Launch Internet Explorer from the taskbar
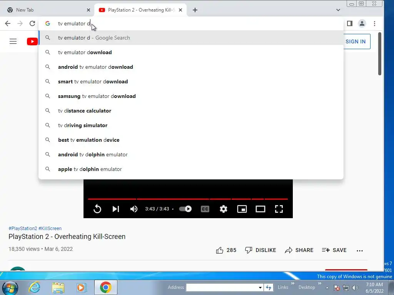The image size is (394, 295). 34,287
